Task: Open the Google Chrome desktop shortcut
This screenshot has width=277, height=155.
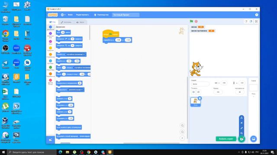Action: 6,36
